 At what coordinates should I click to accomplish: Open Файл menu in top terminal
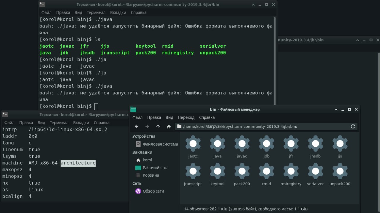46,12
